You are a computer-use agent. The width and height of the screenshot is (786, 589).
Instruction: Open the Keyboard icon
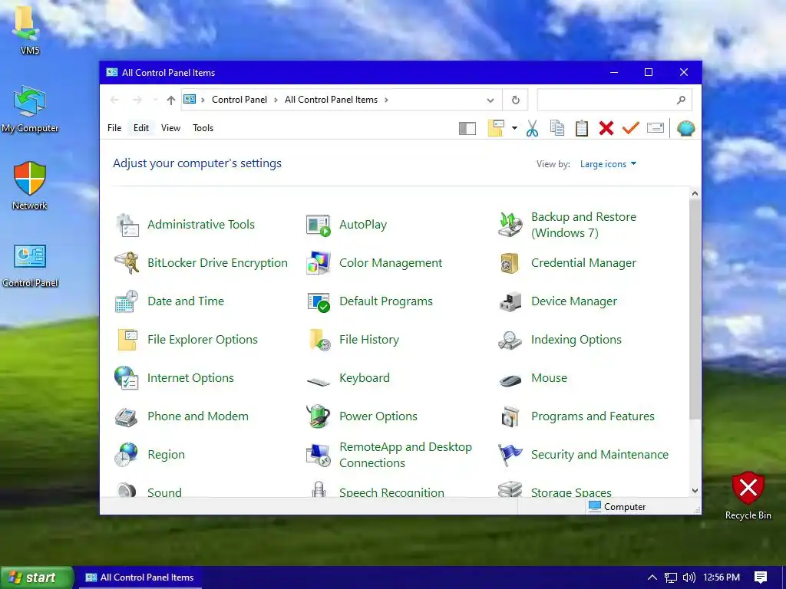pyautogui.click(x=319, y=381)
